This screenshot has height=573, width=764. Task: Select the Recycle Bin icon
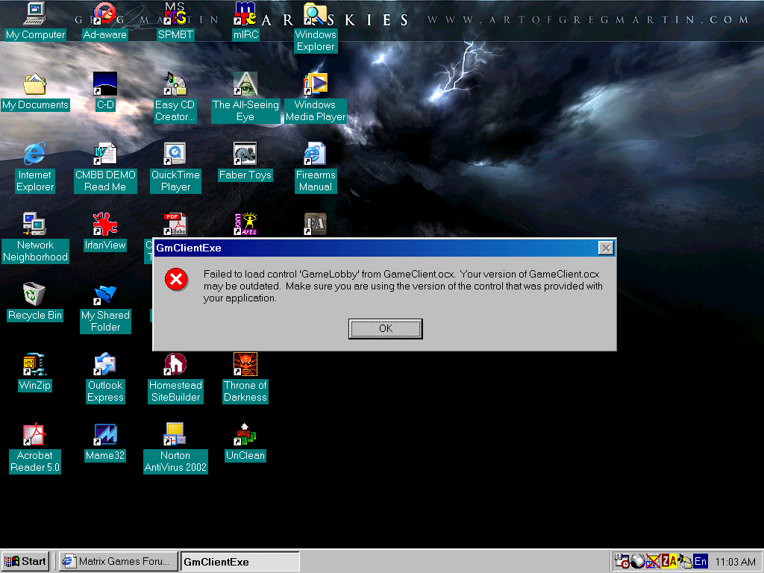point(35,302)
